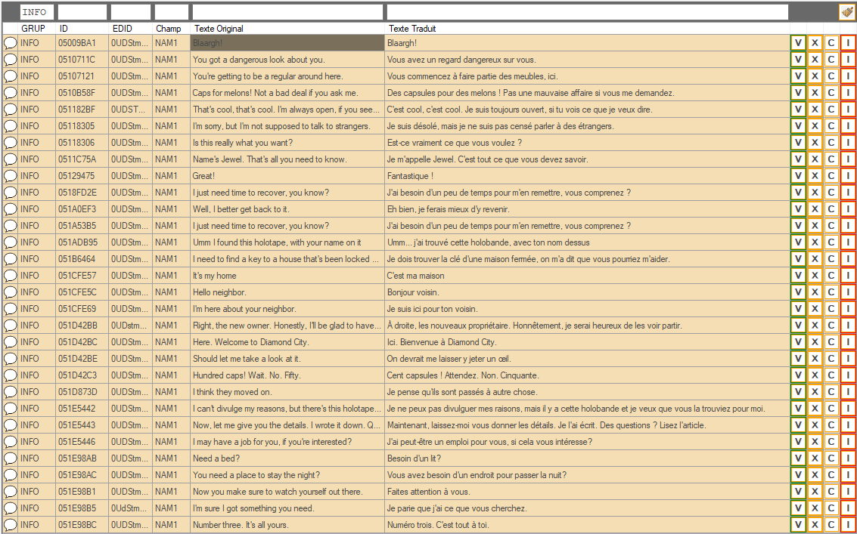
Task: Click the I button on row 051B6464
Action: [x=848, y=259]
